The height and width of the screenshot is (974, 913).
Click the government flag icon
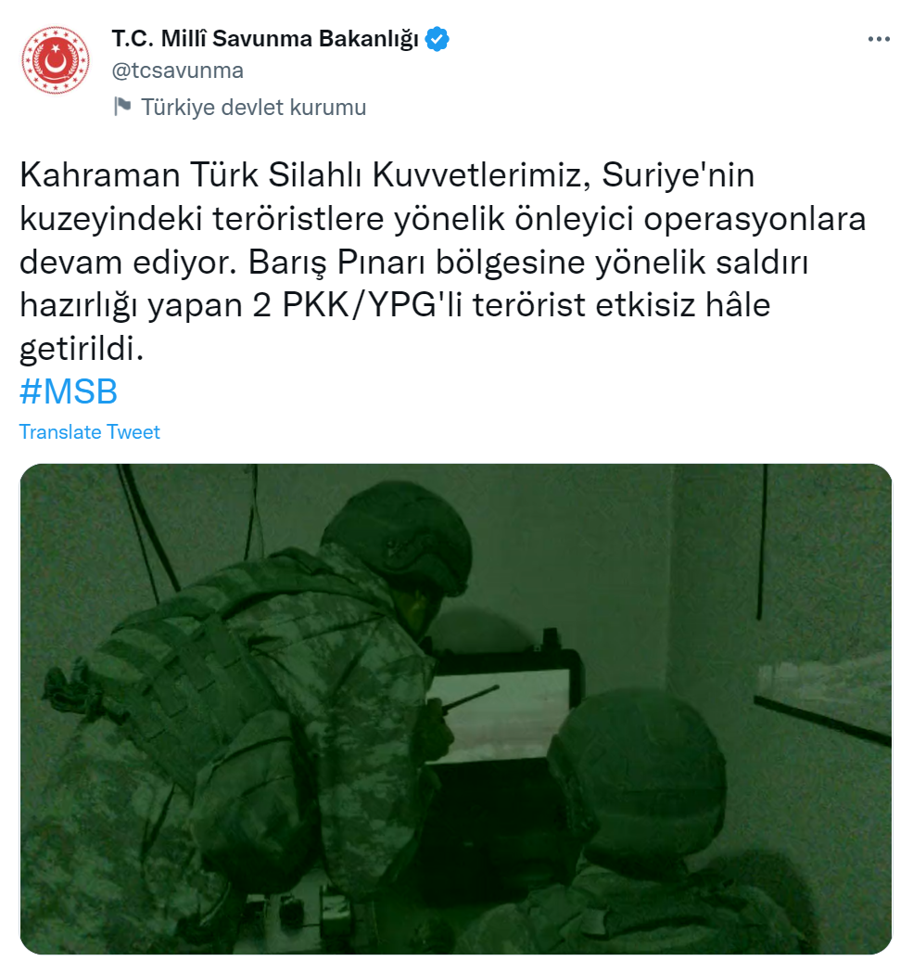(x=122, y=107)
